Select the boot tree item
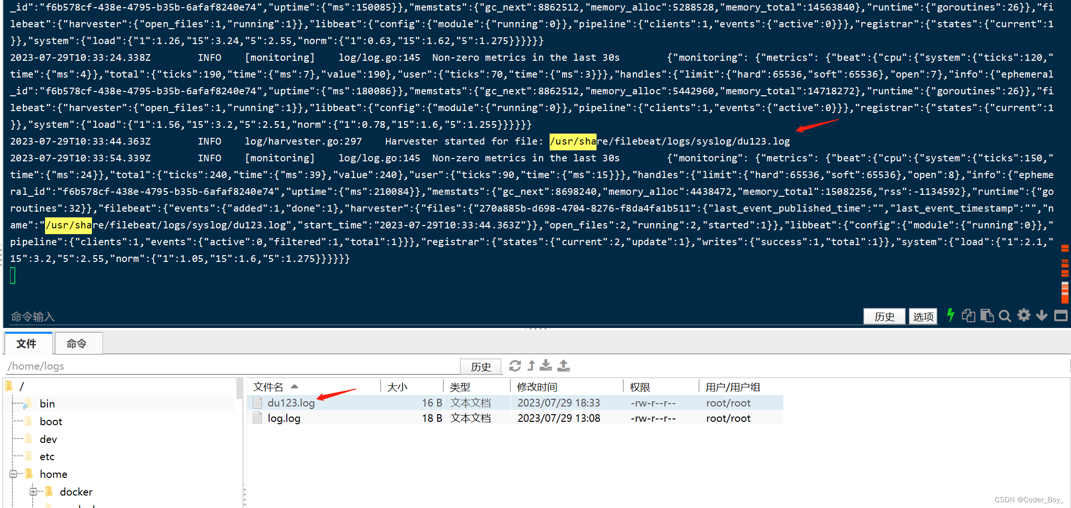1071x508 pixels. pos(51,421)
